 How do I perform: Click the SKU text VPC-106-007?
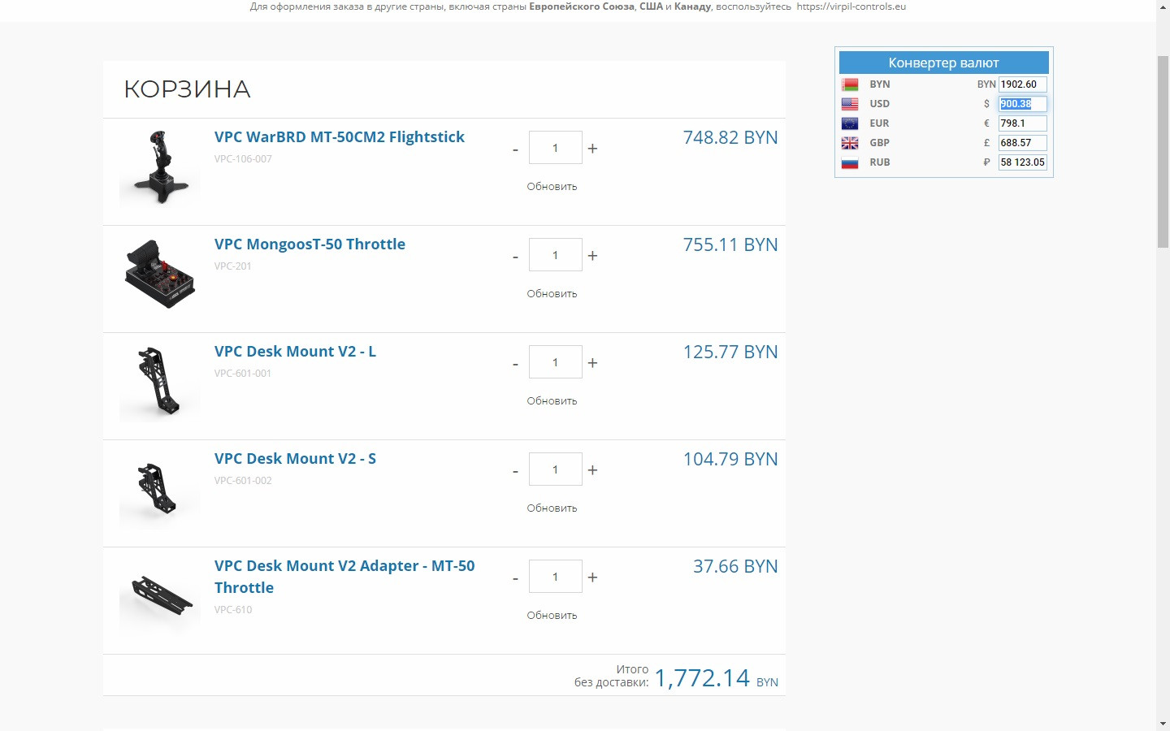coord(243,159)
